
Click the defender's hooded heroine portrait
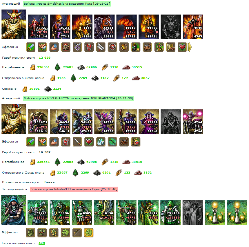[x=14, y=210]
